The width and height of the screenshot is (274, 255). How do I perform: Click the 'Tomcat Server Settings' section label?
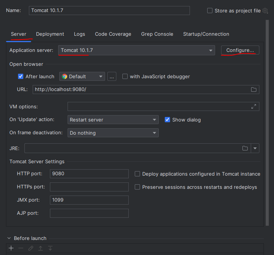[37, 161]
